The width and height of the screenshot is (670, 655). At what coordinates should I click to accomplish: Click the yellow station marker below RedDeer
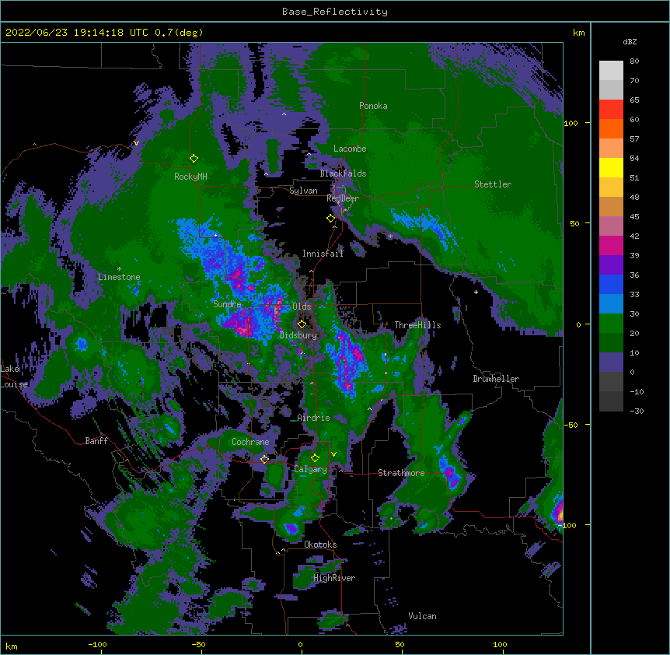pyautogui.click(x=331, y=219)
